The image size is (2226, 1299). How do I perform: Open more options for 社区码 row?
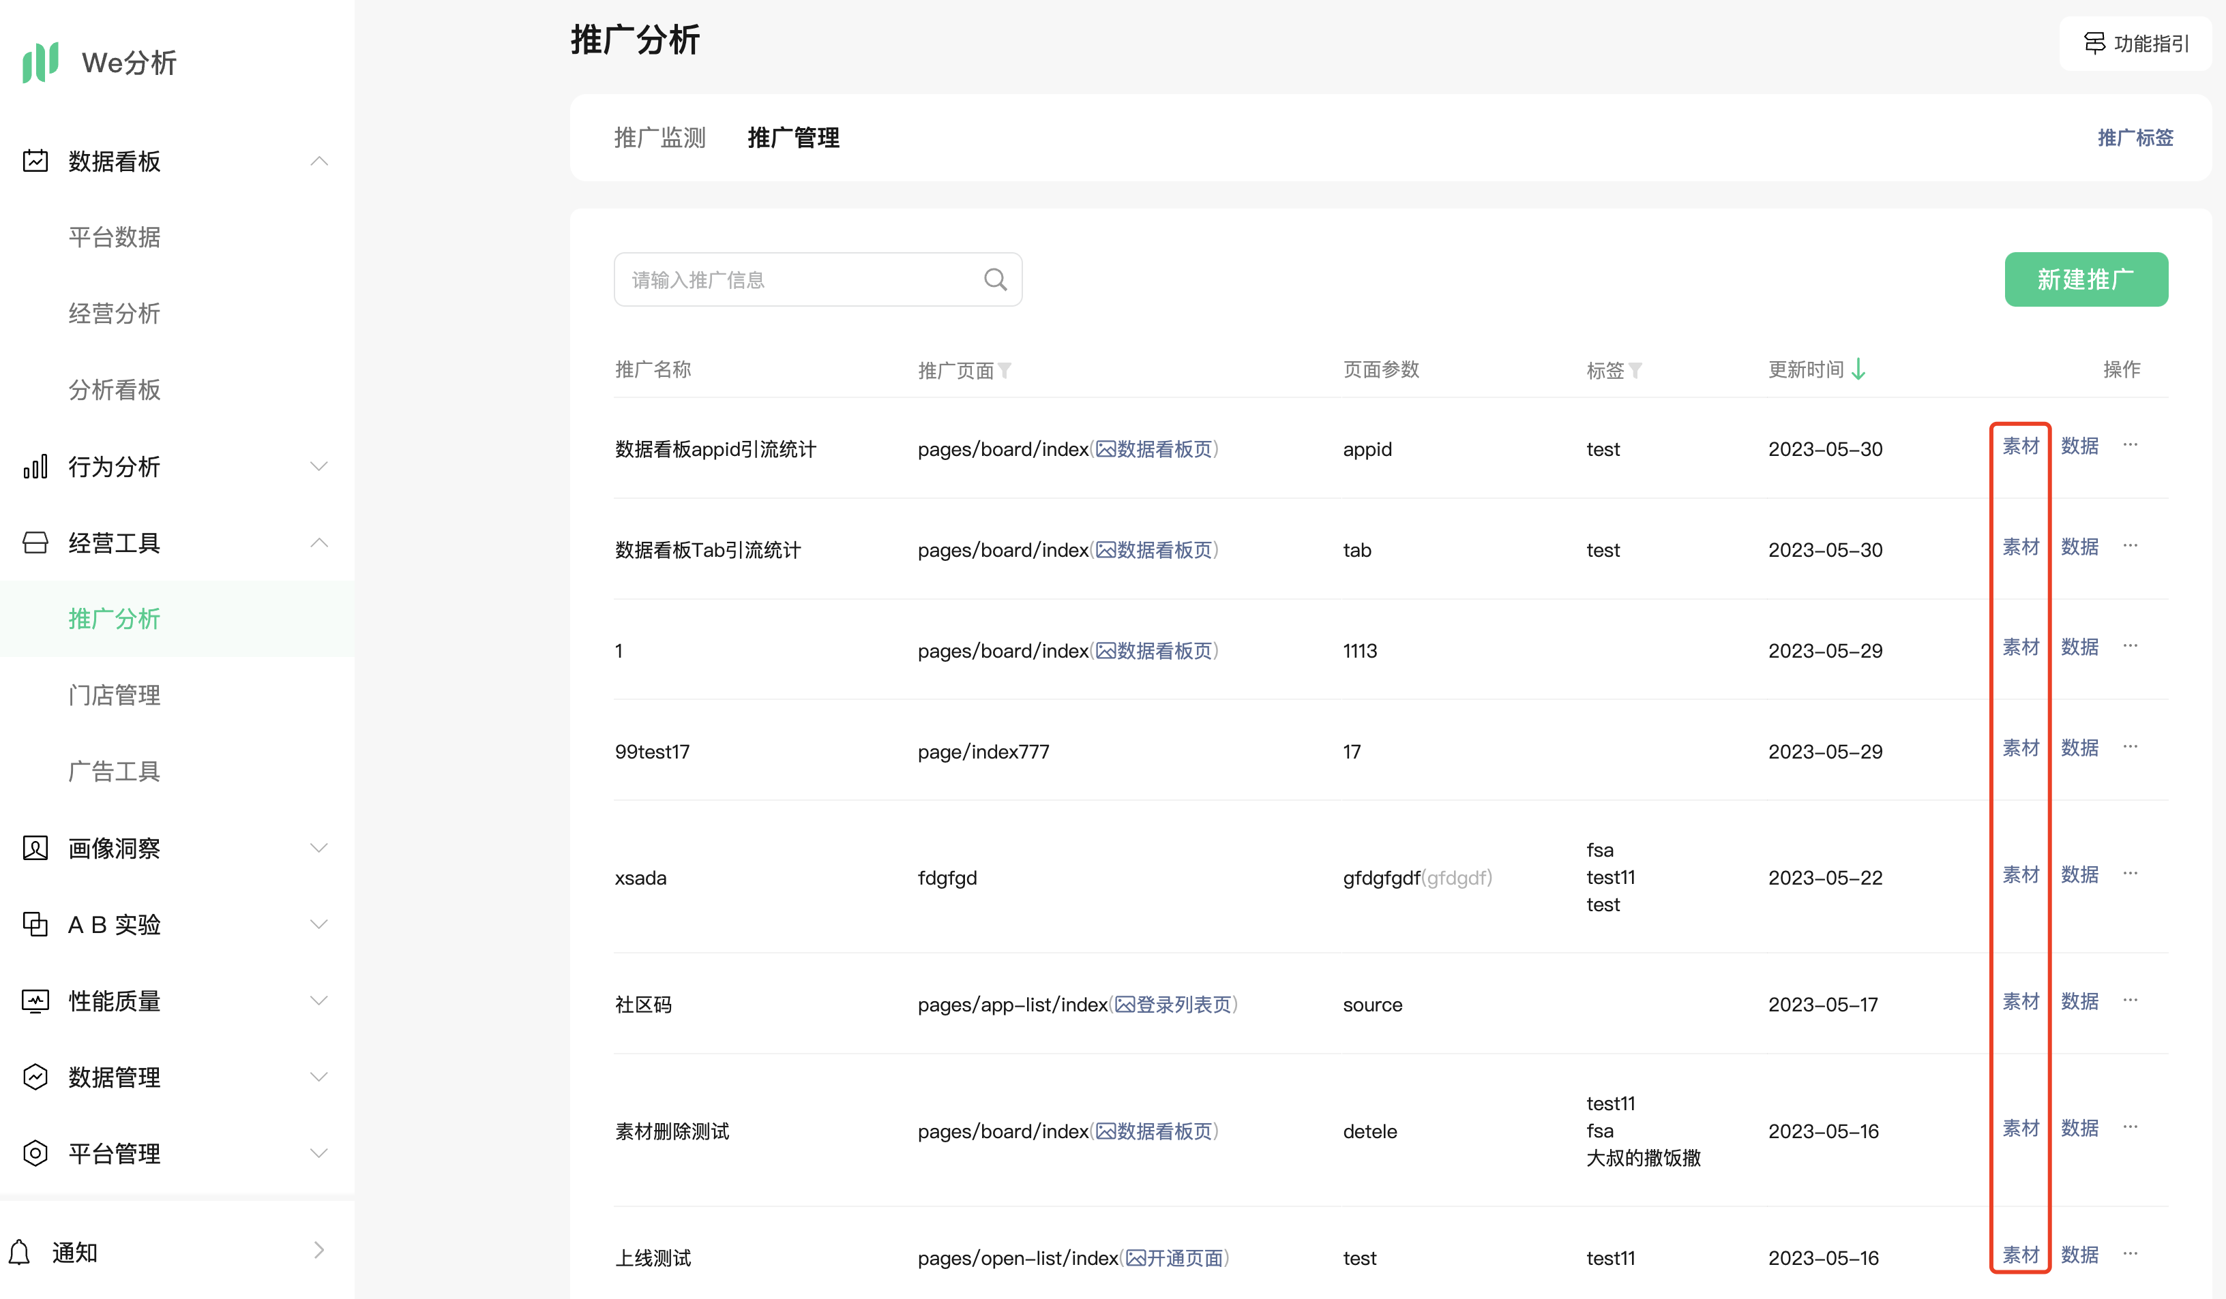[x=2131, y=1000]
